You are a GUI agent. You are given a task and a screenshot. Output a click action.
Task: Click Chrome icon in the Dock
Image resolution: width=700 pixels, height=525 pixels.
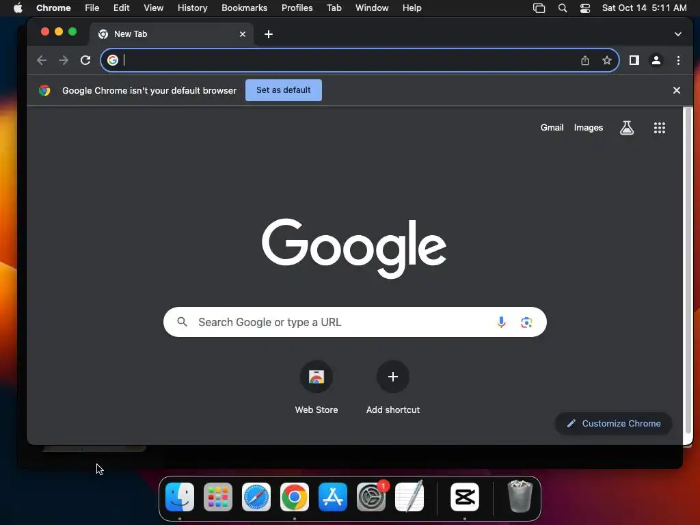pos(295,497)
